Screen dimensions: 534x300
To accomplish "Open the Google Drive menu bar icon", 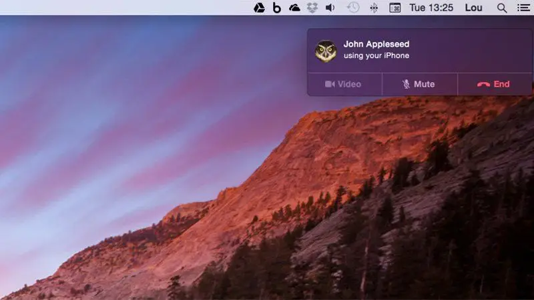I will click(x=259, y=8).
